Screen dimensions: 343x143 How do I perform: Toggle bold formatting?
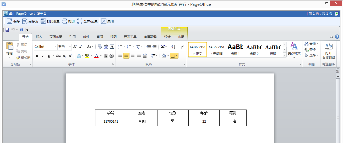click(x=37, y=56)
